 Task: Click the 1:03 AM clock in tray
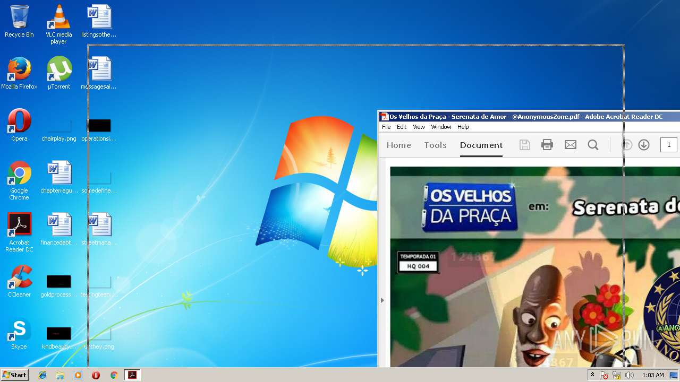653,375
